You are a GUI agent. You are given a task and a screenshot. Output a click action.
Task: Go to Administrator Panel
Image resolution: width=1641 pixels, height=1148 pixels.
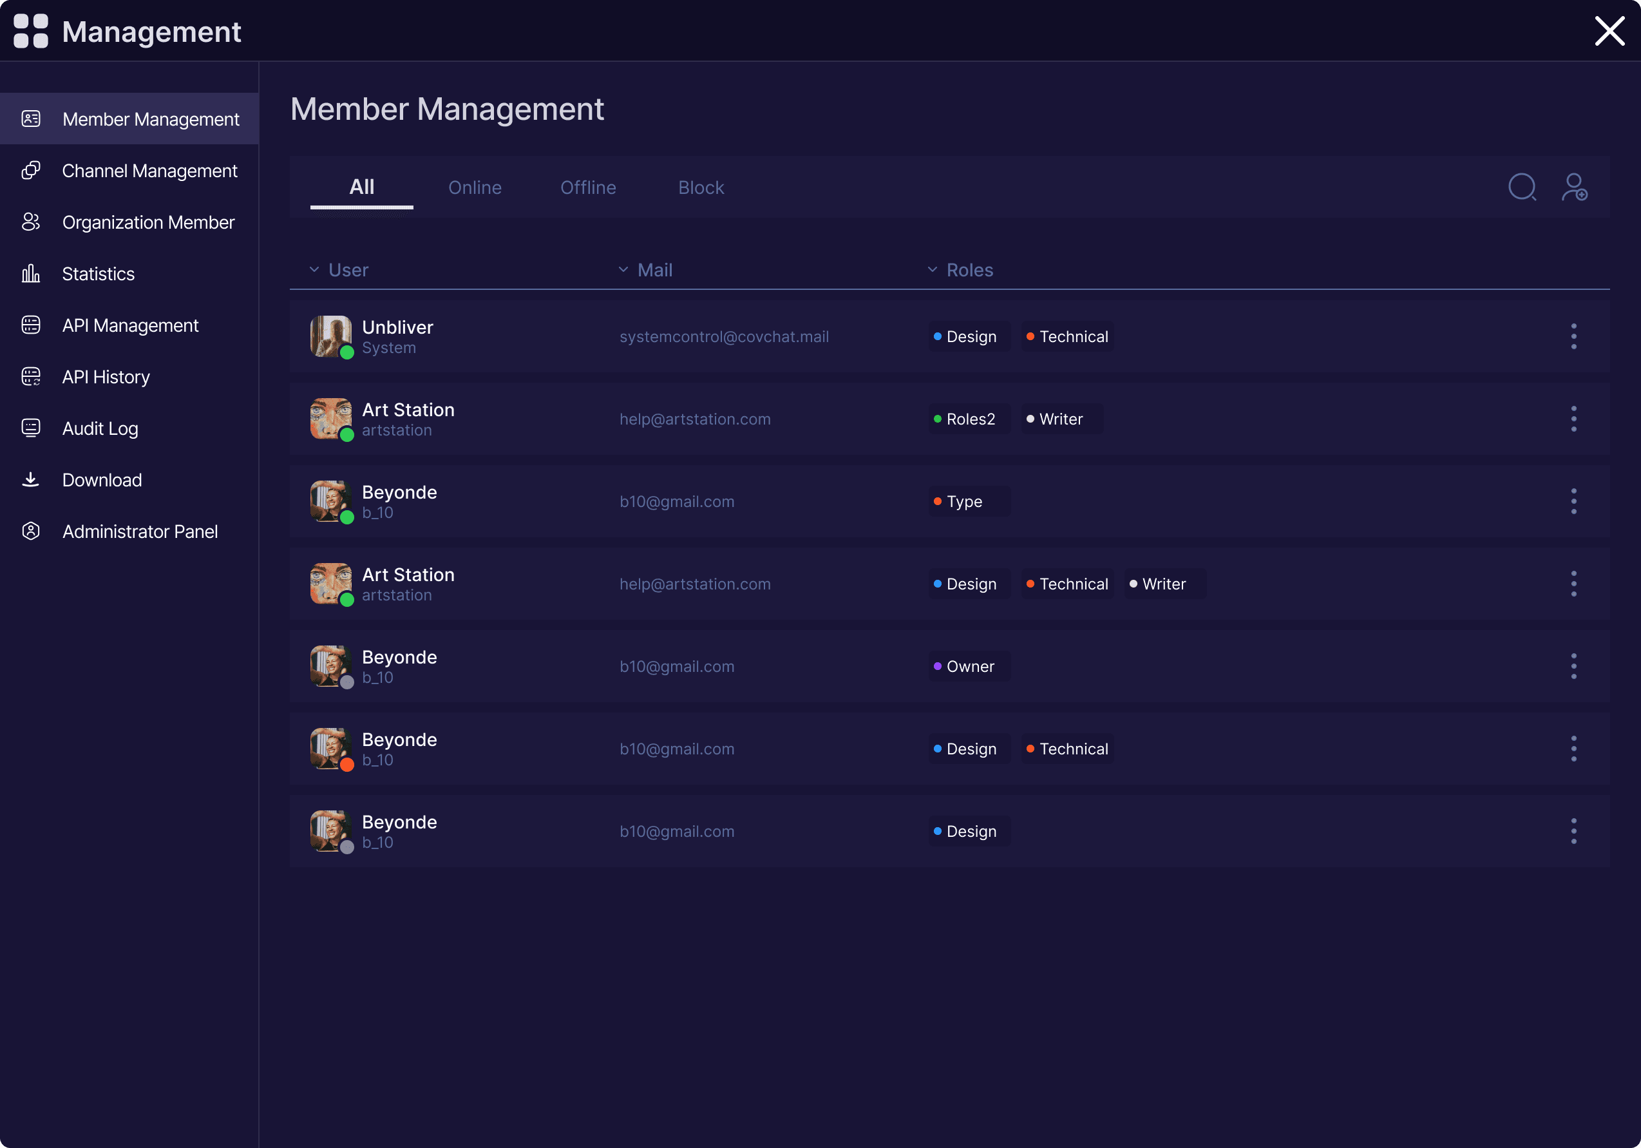point(140,531)
